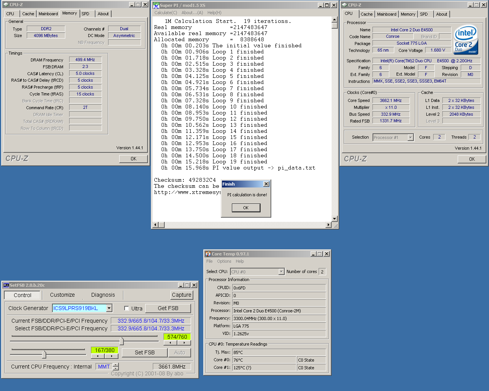Viewport: 489px width, 391px height.
Task: Open the Processor #1 Selection dropdown in CPU-Z
Action: pos(411,137)
